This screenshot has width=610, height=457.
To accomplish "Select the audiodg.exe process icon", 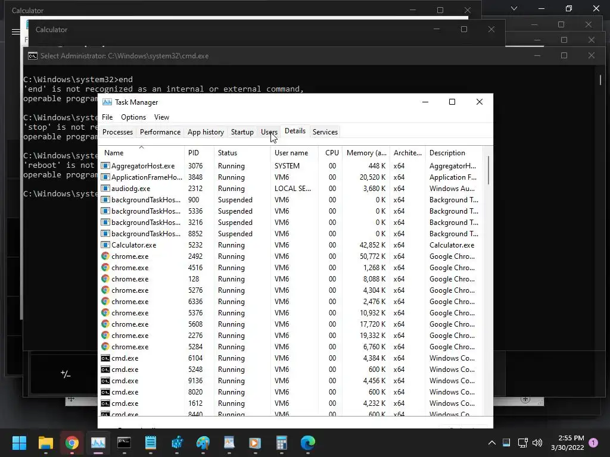I will (x=105, y=188).
